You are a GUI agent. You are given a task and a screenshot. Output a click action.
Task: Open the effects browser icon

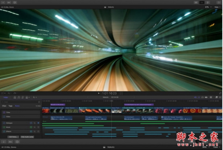(x=216, y=97)
